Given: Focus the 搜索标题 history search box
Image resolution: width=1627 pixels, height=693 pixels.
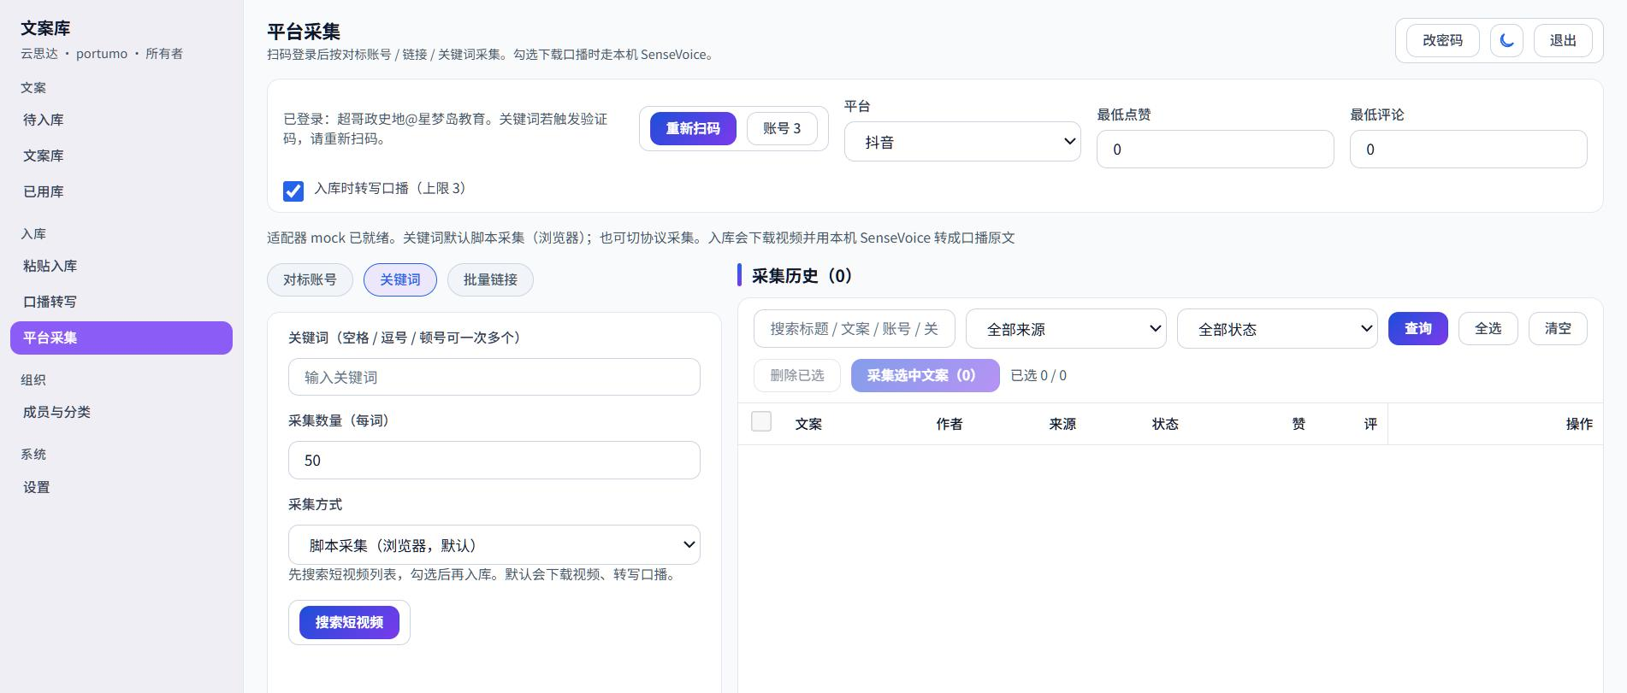Looking at the screenshot, I should (855, 329).
